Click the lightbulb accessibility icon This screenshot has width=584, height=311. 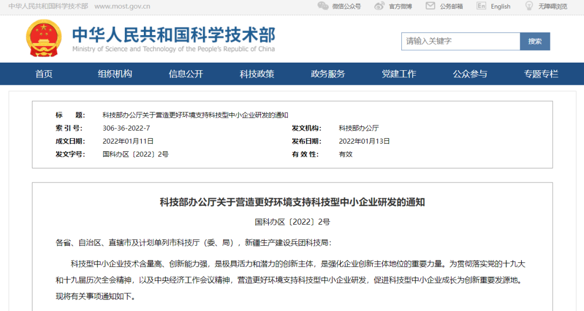[x=529, y=6]
